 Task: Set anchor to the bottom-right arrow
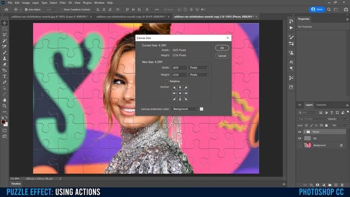coord(185,99)
